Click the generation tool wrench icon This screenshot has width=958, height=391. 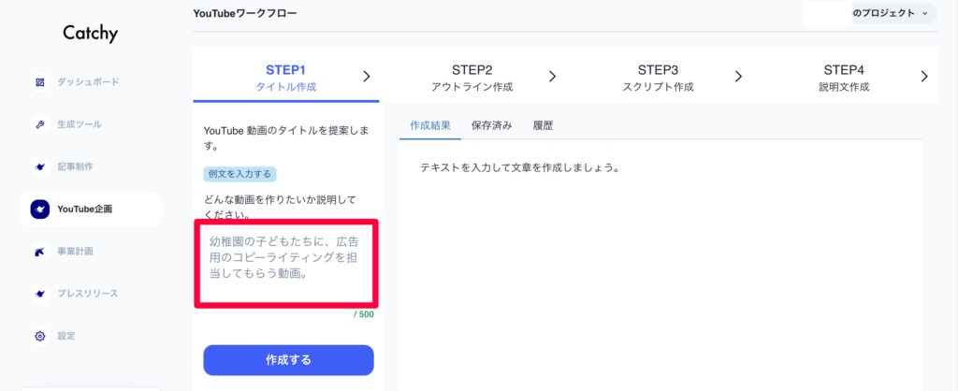40,124
